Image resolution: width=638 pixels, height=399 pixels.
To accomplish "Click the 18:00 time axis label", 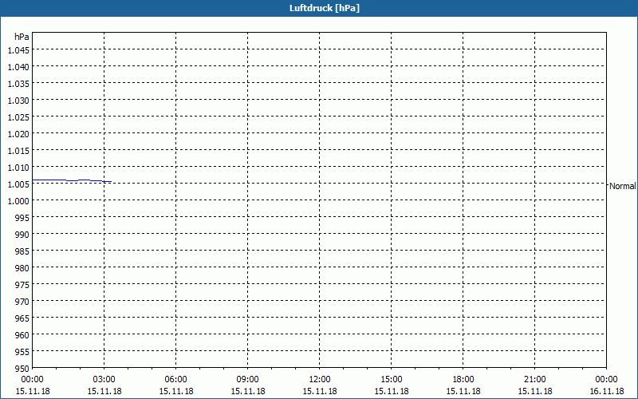I will [x=463, y=380].
